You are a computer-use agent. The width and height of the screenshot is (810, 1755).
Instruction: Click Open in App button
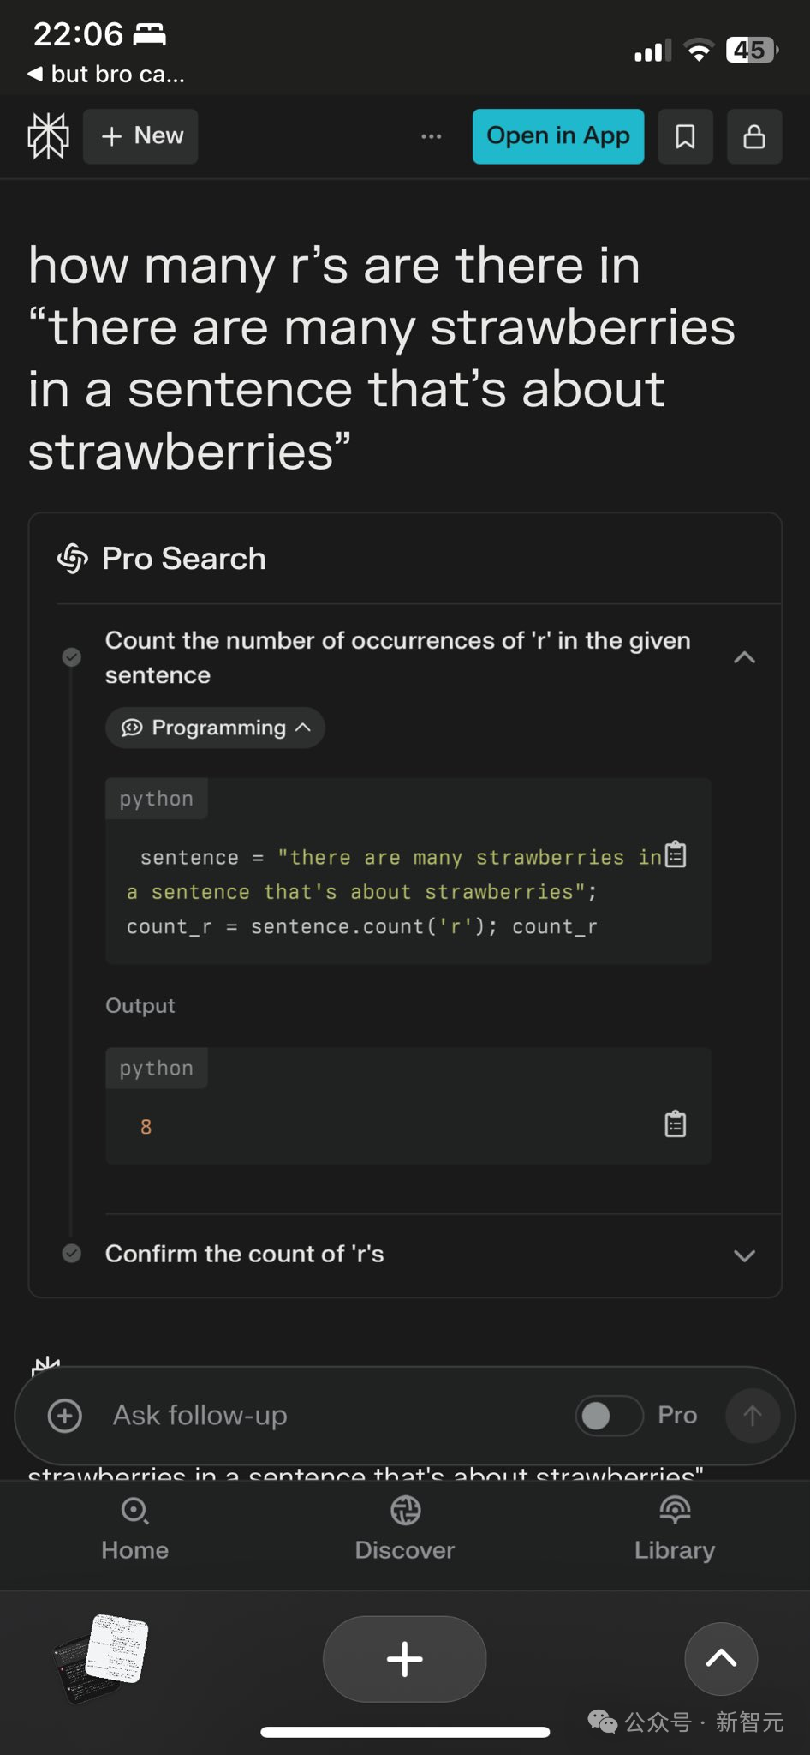tap(557, 136)
